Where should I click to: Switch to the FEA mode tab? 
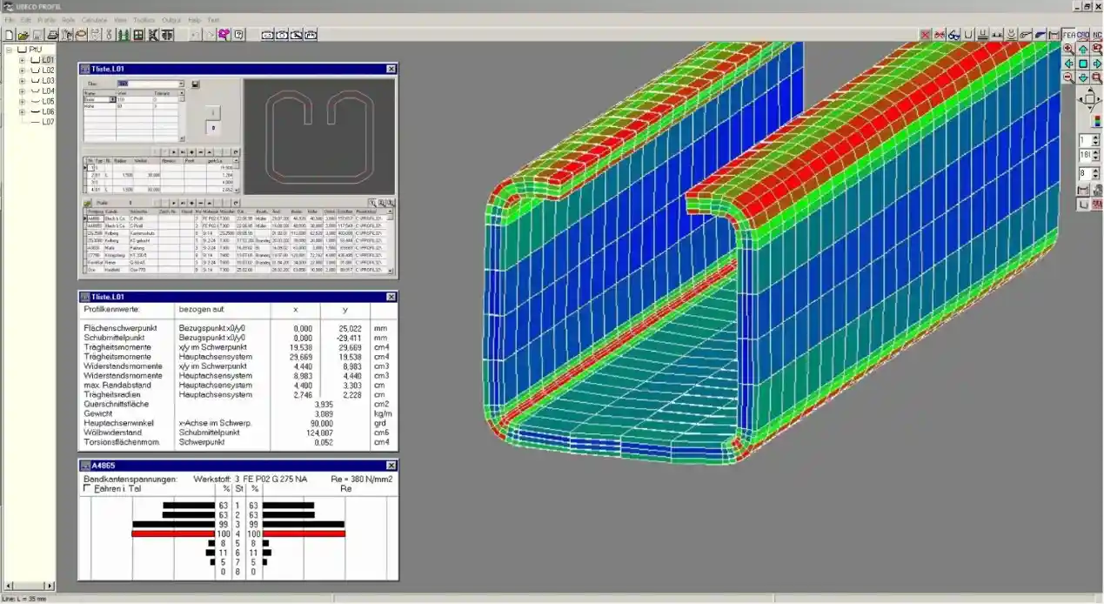(1068, 35)
